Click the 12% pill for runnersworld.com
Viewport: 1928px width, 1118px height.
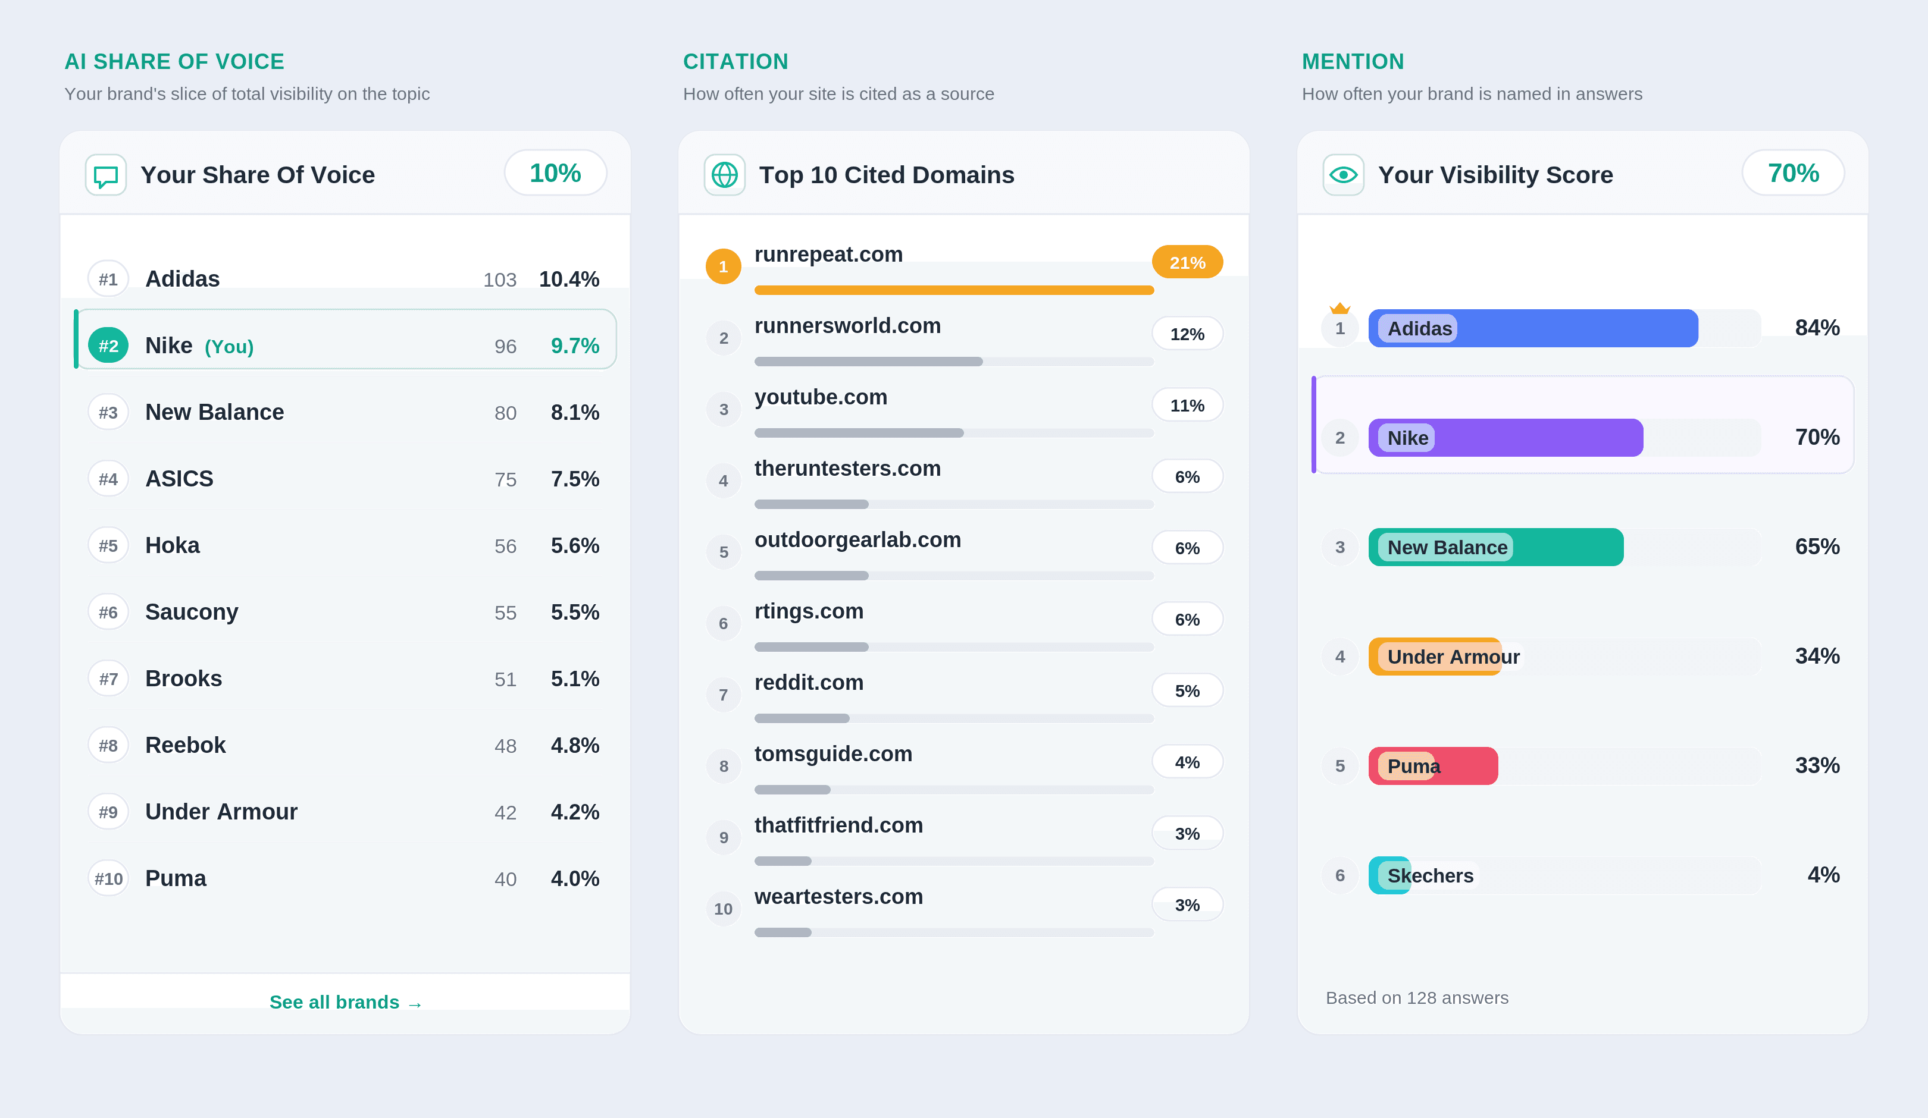[1187, 334]
